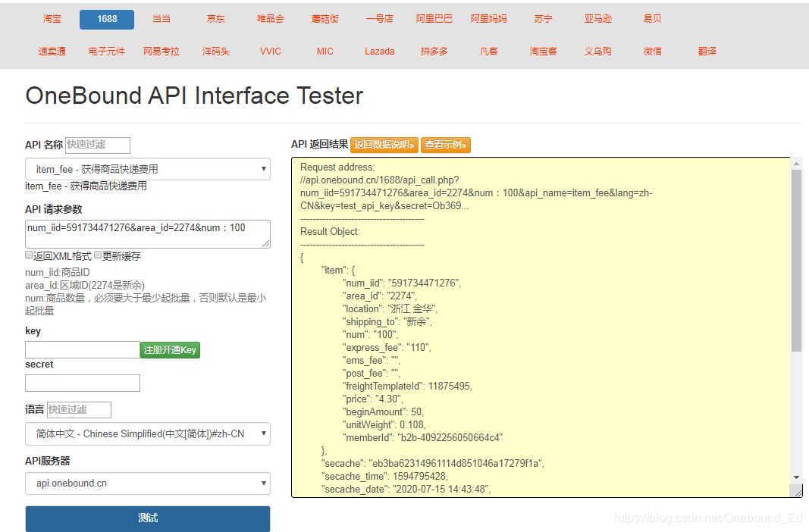Viewport: 809px width, 532px height.
Task: Open the 京东 platform tab
Action: (216, 19)
